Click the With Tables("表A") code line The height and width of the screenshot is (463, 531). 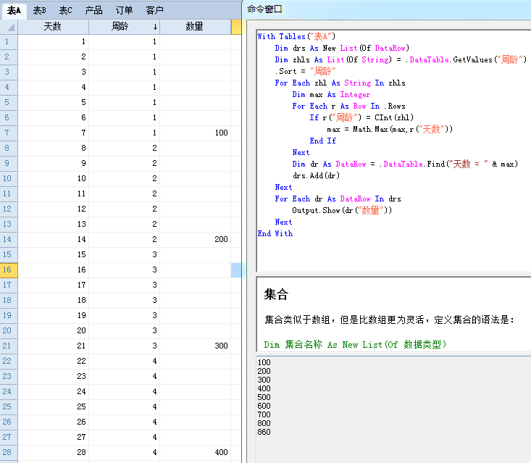(x=296, y=36)
